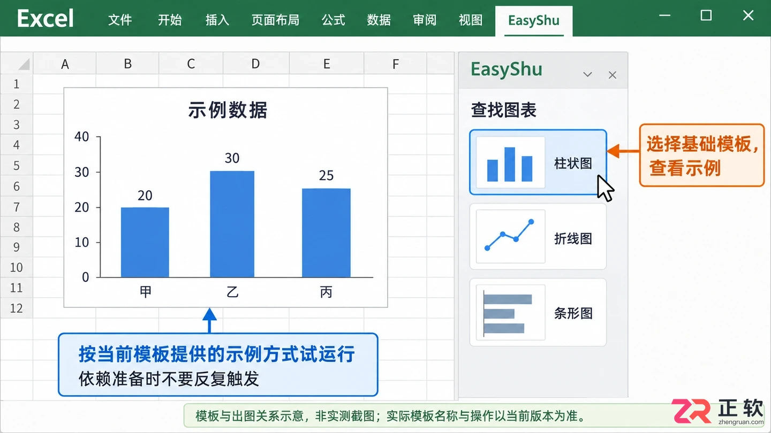Image resolution: width=771 pixels, height=433 pixels.
Task: Select the 数据 ribbon tab
Action: coord(379,20)
